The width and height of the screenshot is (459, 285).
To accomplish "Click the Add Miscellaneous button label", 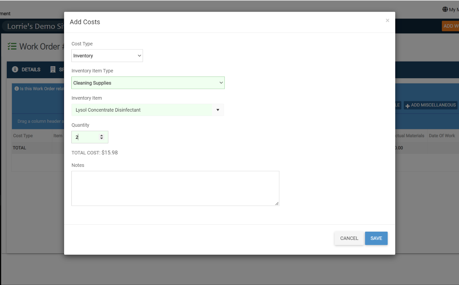I will tap(433, 105).
